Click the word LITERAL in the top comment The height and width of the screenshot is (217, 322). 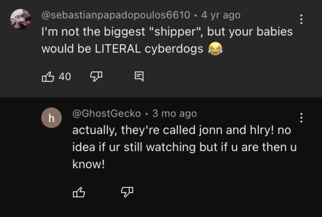tap(118, 49)
